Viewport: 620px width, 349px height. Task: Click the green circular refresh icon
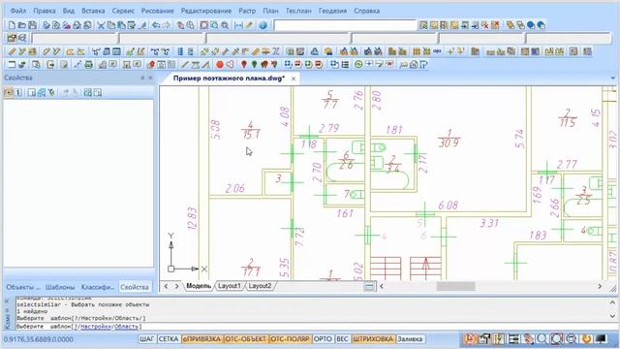coord(358,64)
